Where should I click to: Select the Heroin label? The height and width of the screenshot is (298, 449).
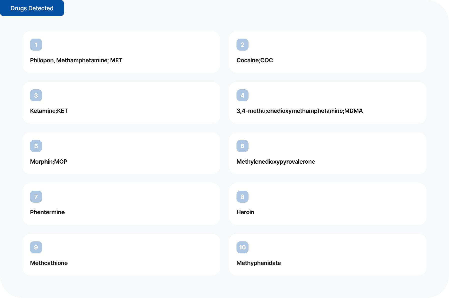[245, 212]
